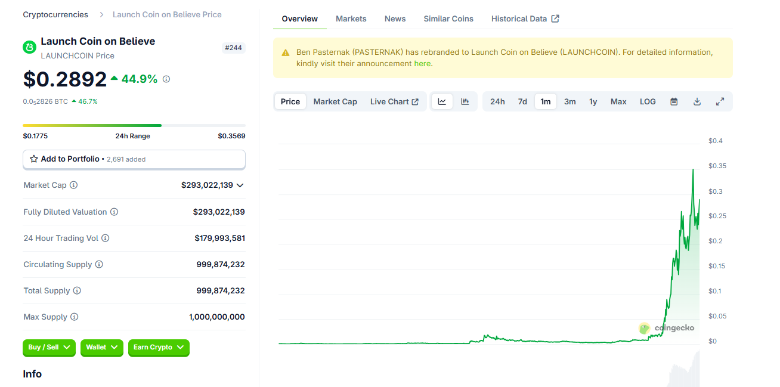Screen dimensions: 780x387
Task: Click Circulating Supply info icon
Action: pos(99,264)
